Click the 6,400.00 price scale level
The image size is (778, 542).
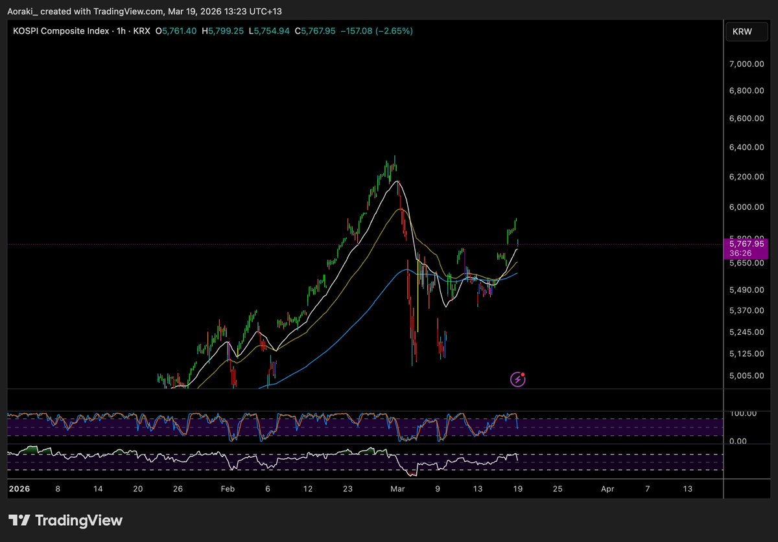click(746, 147)
